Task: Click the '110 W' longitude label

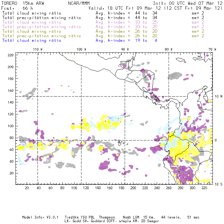Action: point(38,49)
